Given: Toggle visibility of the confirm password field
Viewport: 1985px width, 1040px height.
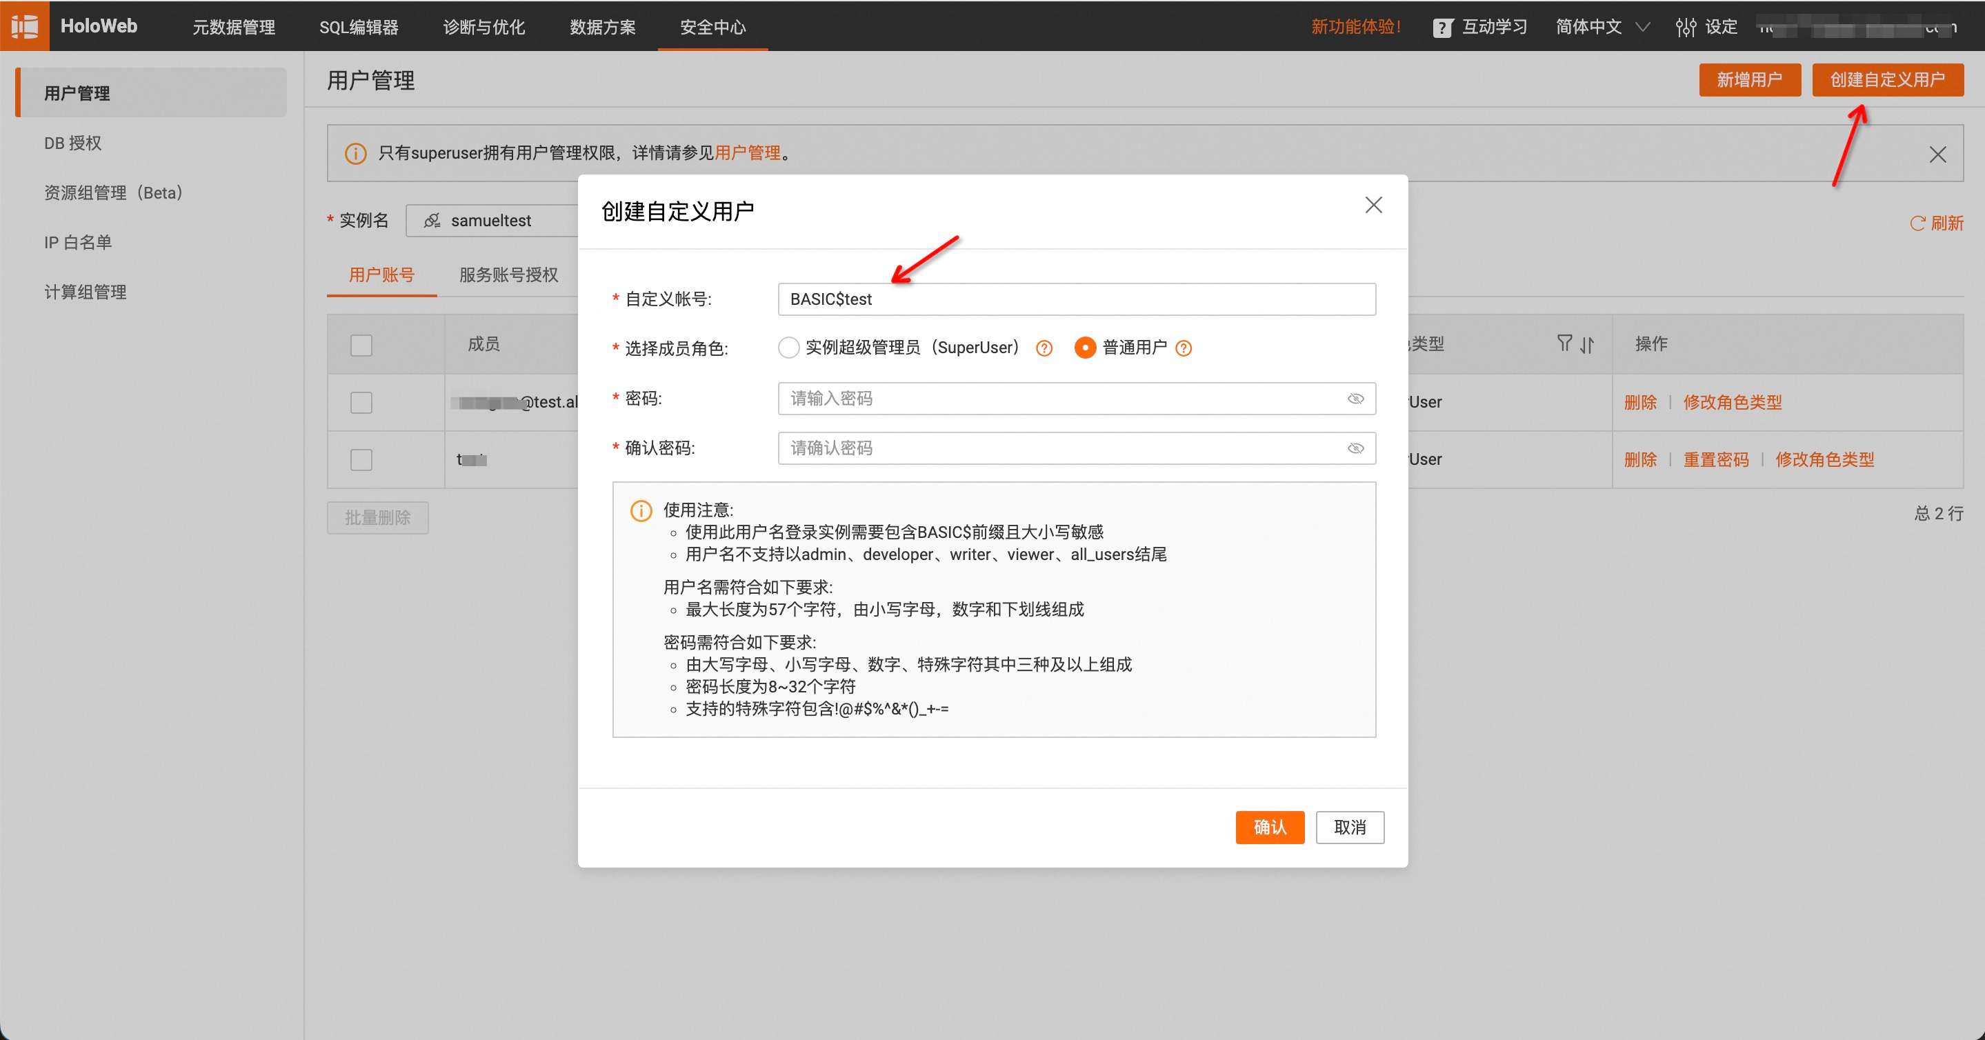Looking at the screenshot, I should (x=1355, y=448).
